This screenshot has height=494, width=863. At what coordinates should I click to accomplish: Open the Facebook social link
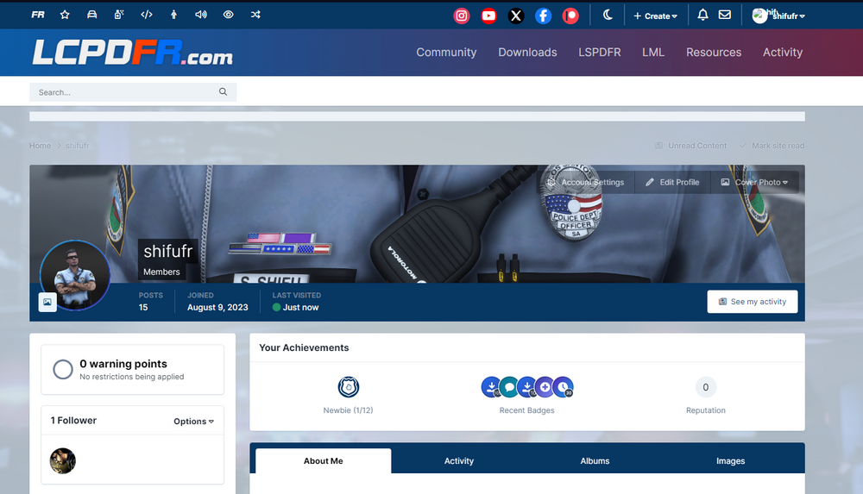[543, 16]
